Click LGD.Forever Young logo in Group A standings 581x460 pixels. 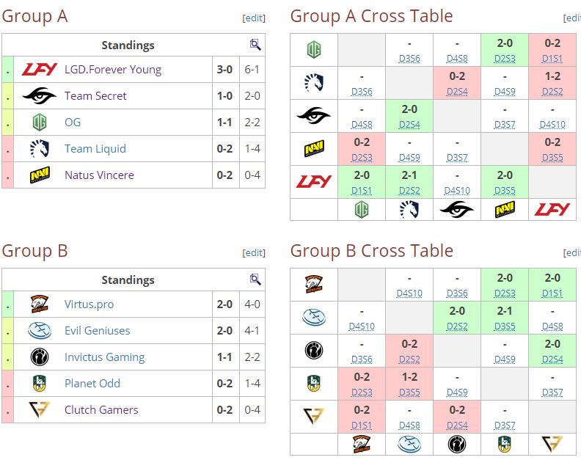39,70
